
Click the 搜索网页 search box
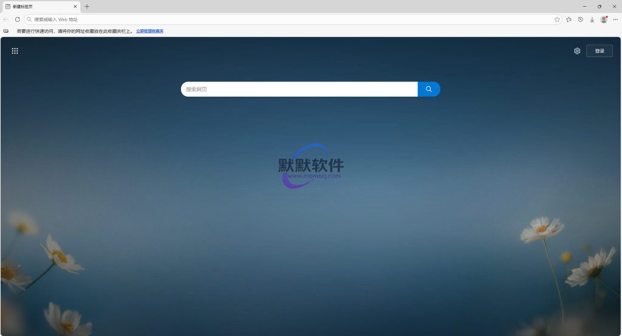pyautogui.click(x=299, y=89)
